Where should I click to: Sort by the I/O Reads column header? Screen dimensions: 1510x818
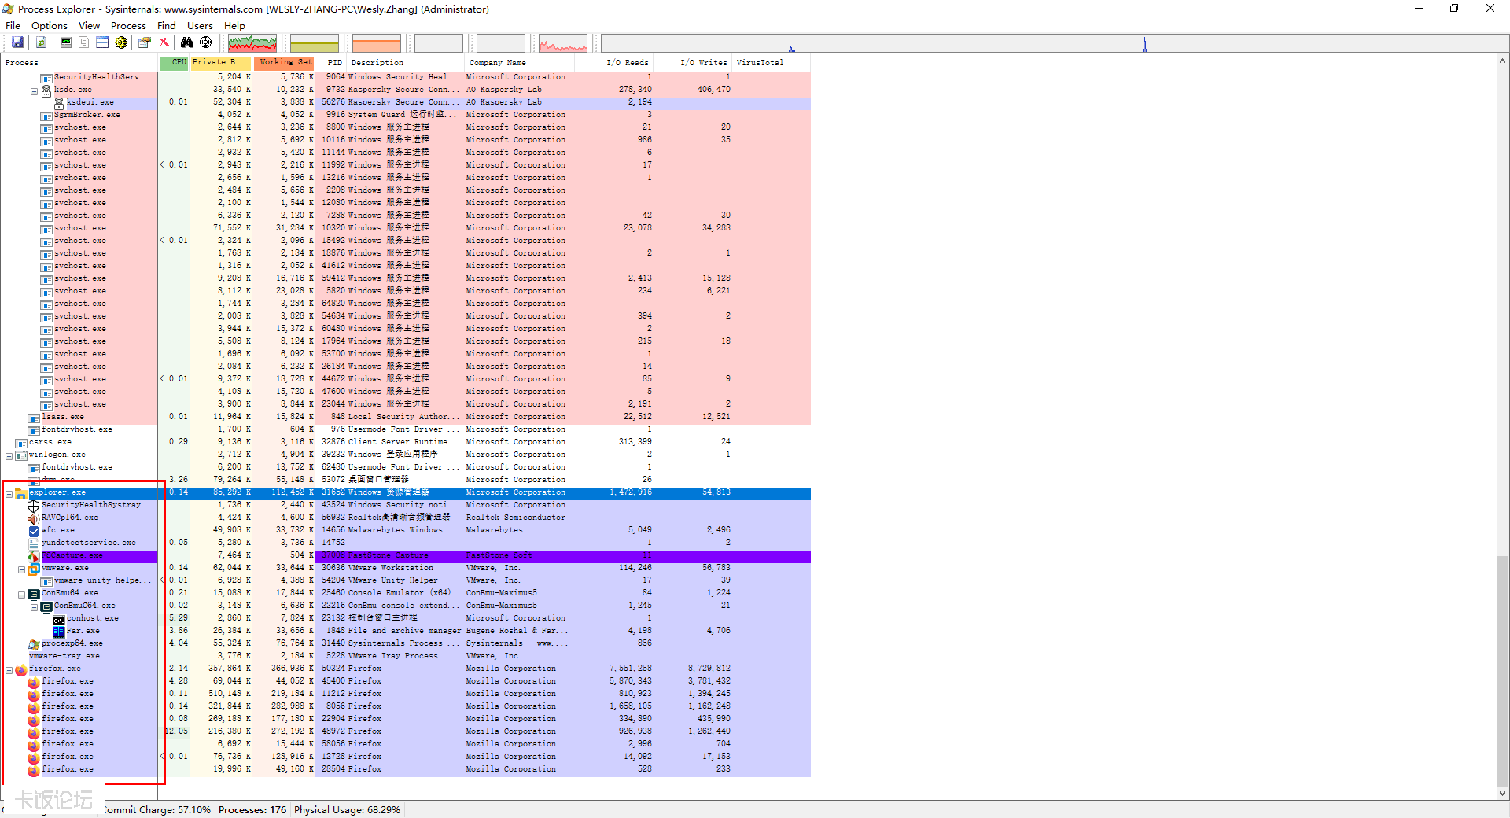tap(614, 63)
